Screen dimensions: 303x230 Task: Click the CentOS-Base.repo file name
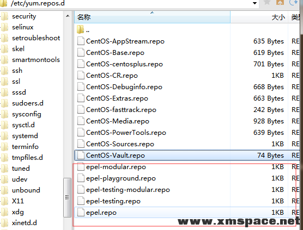pos(115,53)
